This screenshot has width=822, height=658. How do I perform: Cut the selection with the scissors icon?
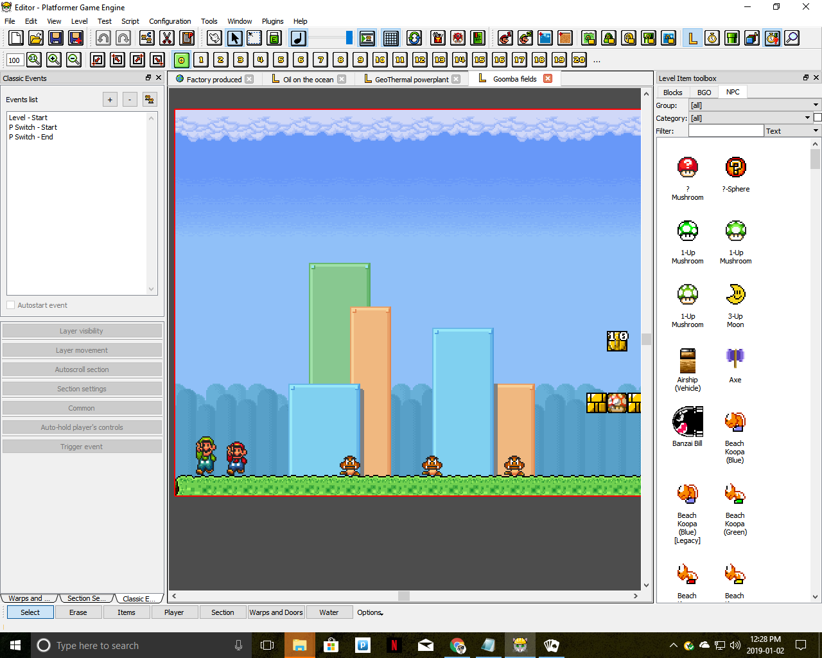(x=167, y=38)
